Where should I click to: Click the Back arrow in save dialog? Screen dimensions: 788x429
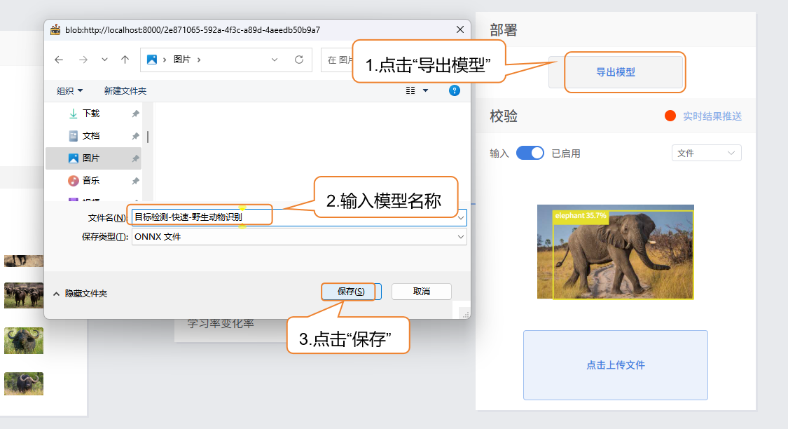(x=59, y=60)
